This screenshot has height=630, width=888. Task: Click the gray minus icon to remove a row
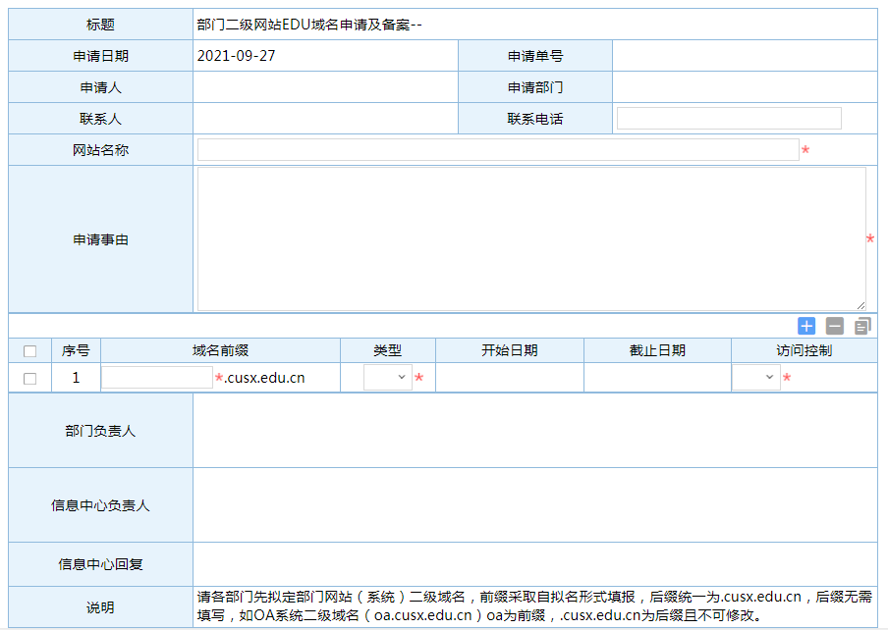point(835,326)
